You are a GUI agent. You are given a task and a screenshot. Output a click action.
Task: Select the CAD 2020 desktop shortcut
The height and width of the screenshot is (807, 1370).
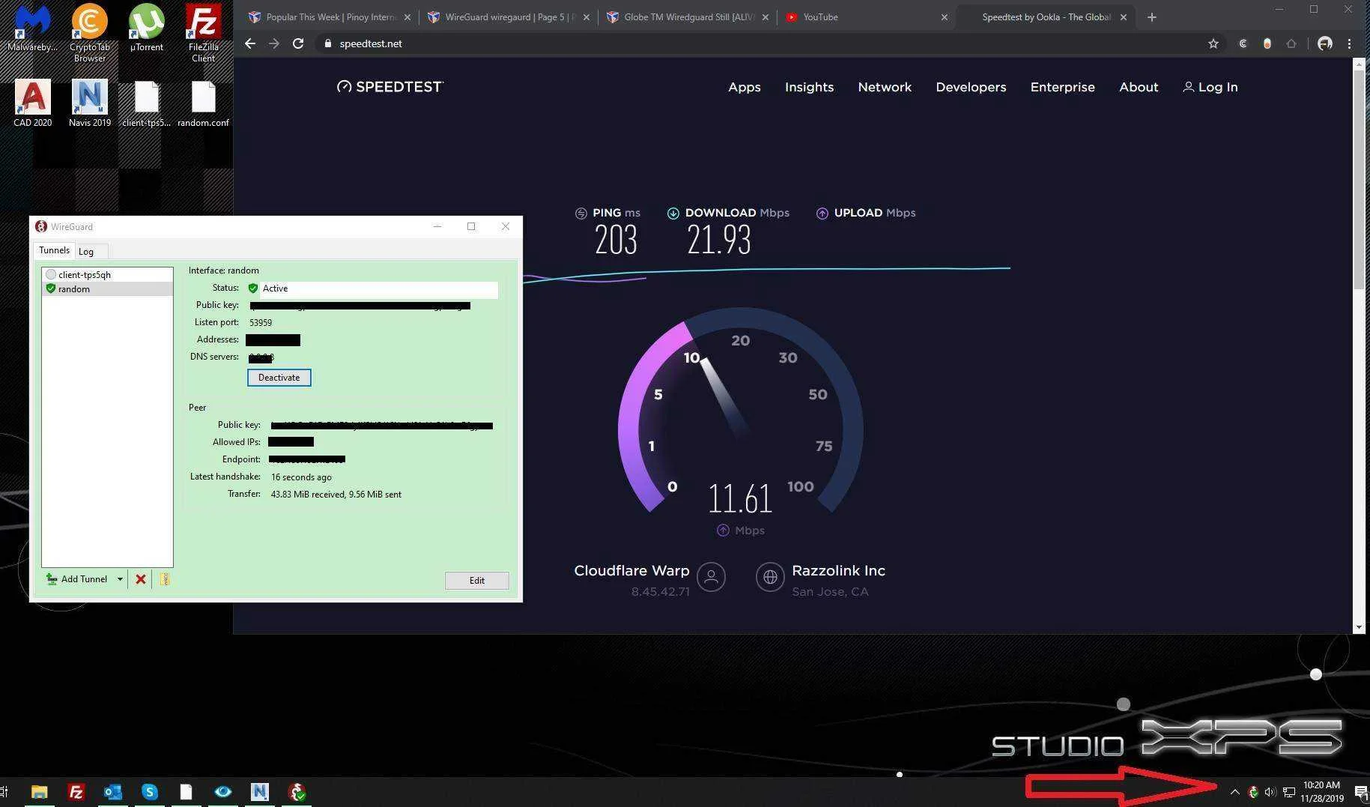point(32,103)
